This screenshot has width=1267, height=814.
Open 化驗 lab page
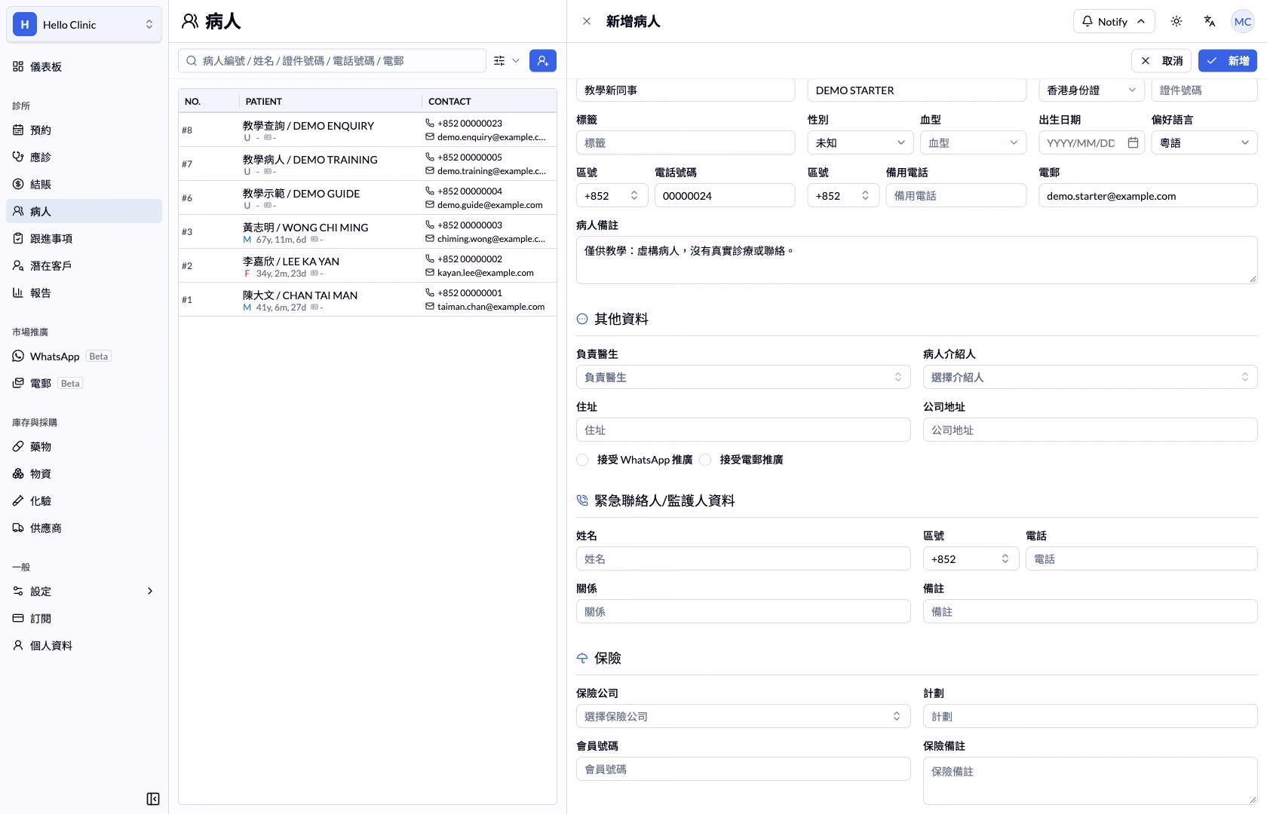(84, 500)
